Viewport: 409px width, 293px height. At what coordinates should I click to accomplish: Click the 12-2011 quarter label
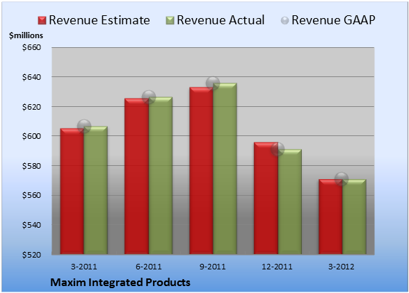coord(277,267)
